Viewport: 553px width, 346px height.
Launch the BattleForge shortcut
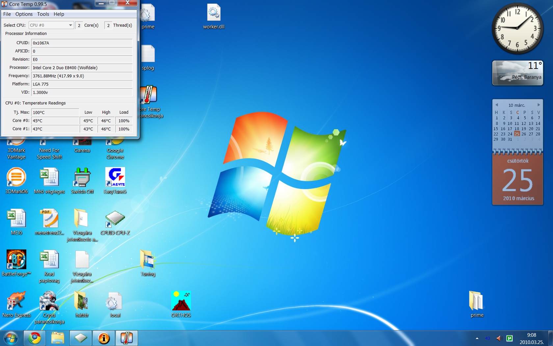pyautogui.click(x=16, y=263)
